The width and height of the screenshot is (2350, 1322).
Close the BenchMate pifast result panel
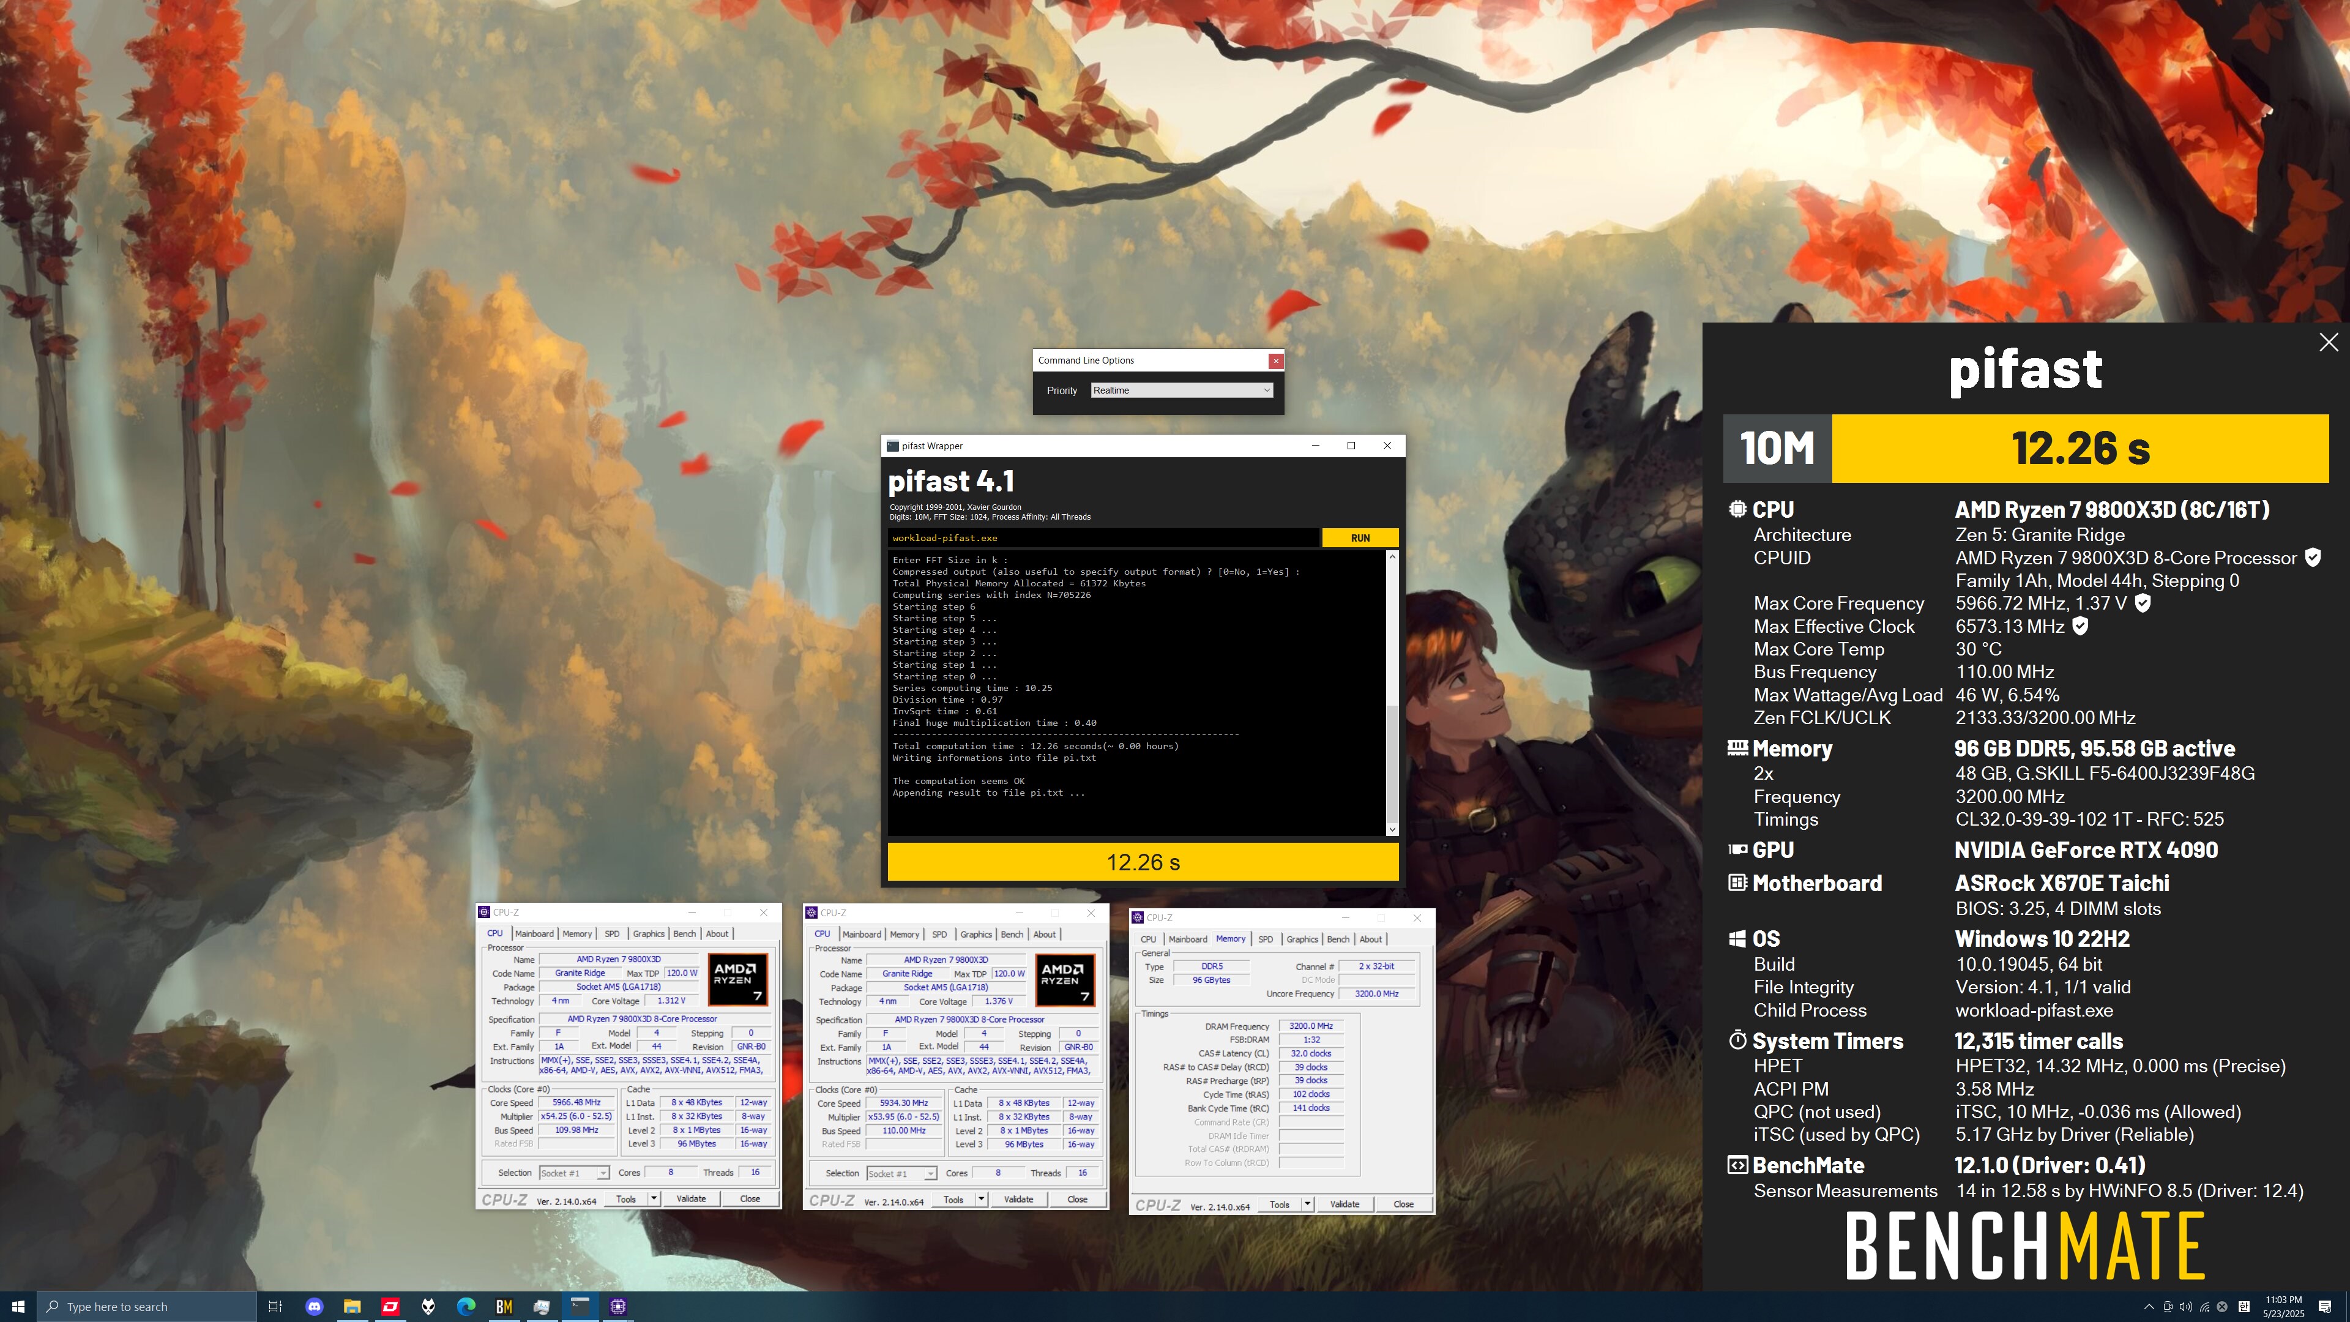point(2329,342)
